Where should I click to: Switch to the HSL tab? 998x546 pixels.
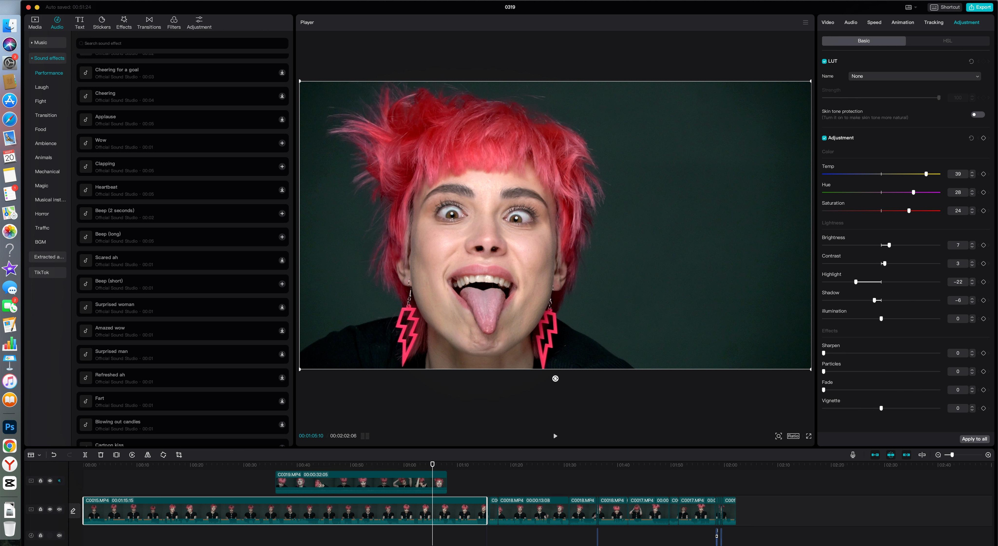(947, 41)
